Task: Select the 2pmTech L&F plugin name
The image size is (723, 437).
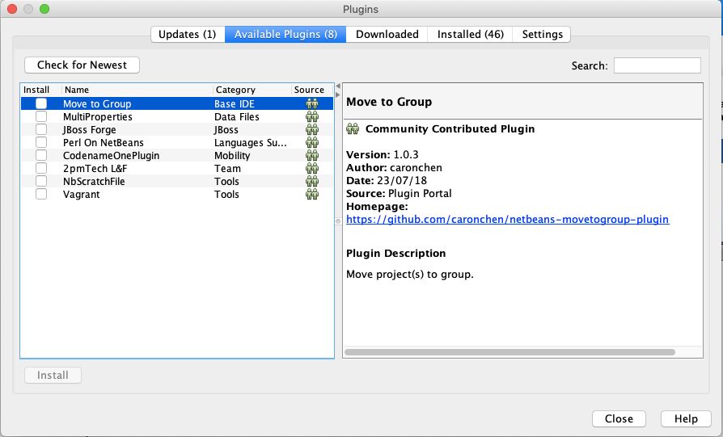Action: tap(95, 169)
